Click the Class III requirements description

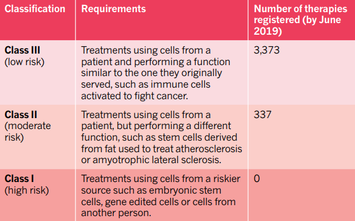click(x=156, y=73)
